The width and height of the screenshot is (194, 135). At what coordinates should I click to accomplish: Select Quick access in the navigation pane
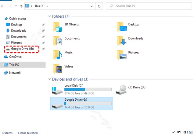[18, 19]
